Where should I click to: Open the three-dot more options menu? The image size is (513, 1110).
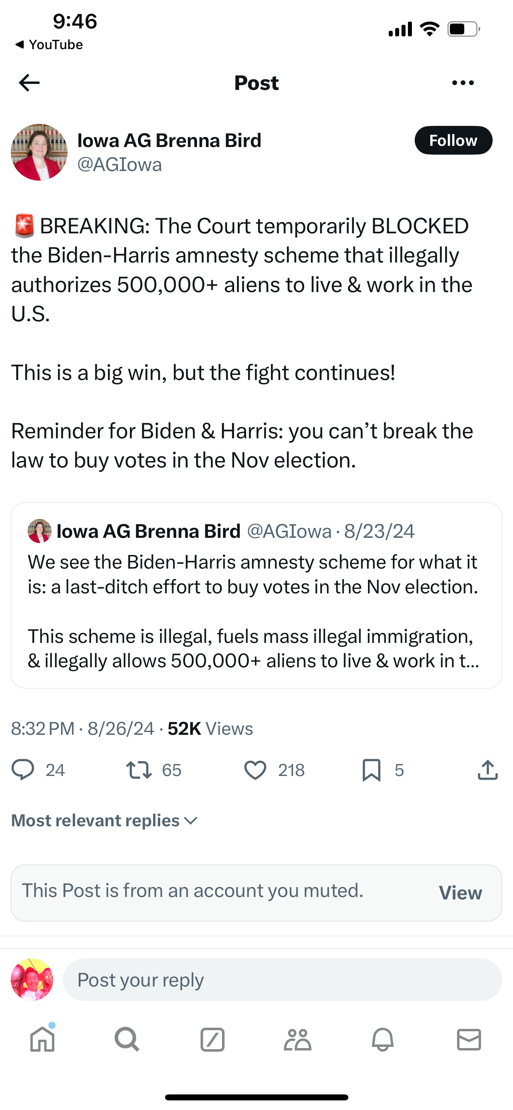[x=463, y=83]
